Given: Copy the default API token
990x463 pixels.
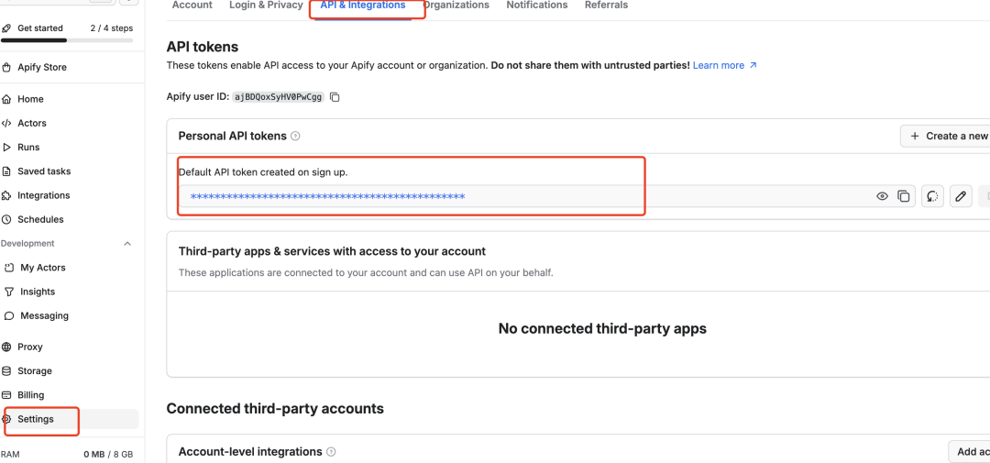Looking at the screenshot, I should coord(904,196).
